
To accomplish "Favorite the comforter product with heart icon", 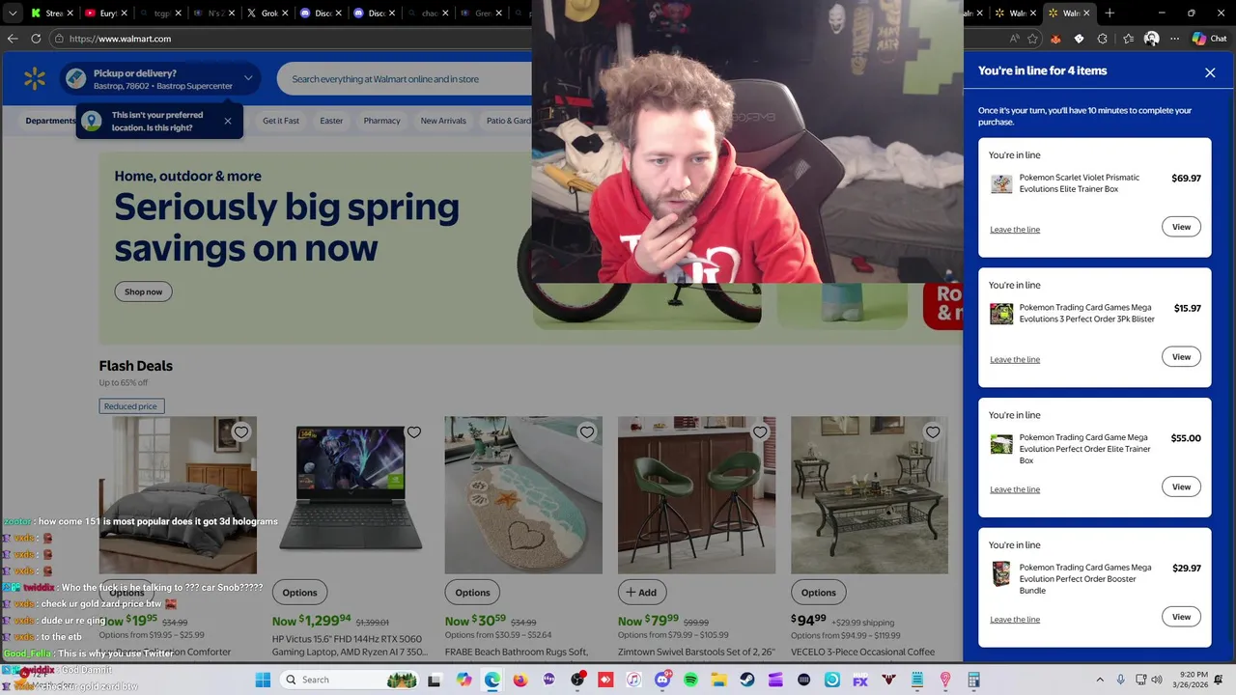I will point(241,432).
